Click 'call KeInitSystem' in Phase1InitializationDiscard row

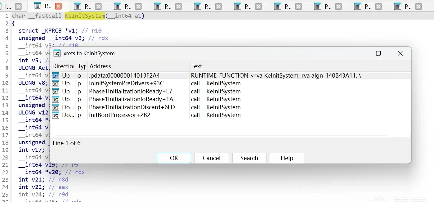tap(216, 107)
